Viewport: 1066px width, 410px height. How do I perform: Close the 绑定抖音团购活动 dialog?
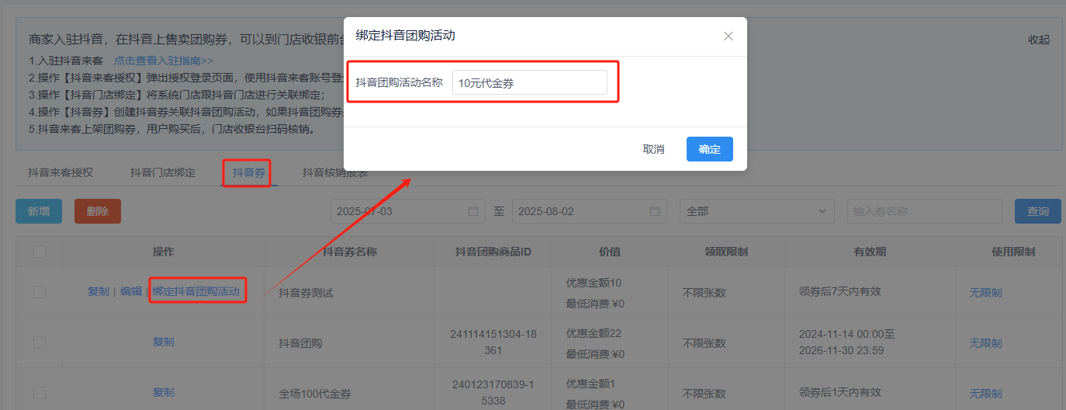(728, 36)
